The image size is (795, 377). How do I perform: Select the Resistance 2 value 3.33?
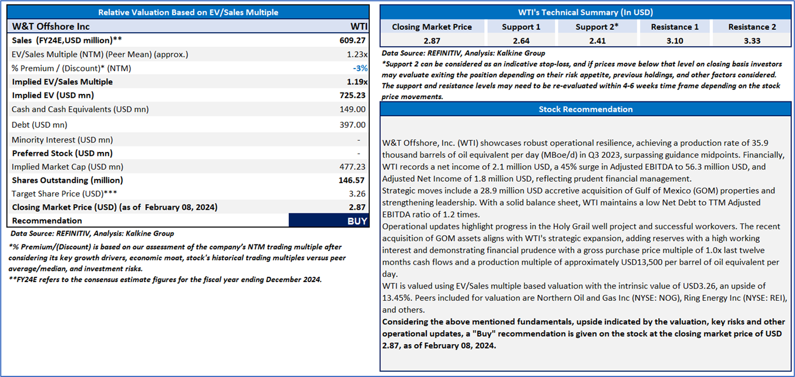(752, 40)
